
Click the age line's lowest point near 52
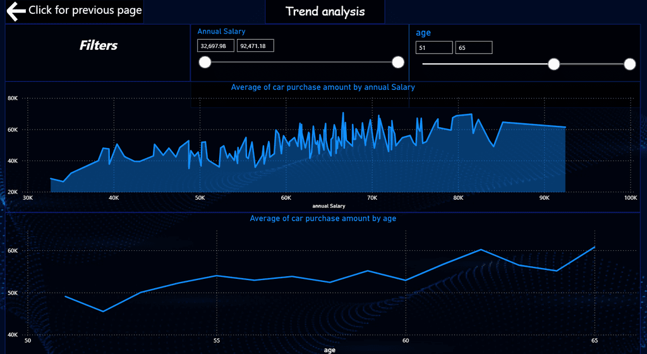tap(103, 311)
